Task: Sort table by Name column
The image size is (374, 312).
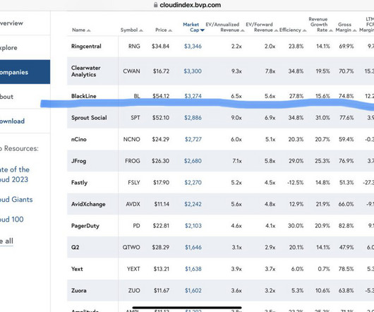Action: tap(81, 30)
